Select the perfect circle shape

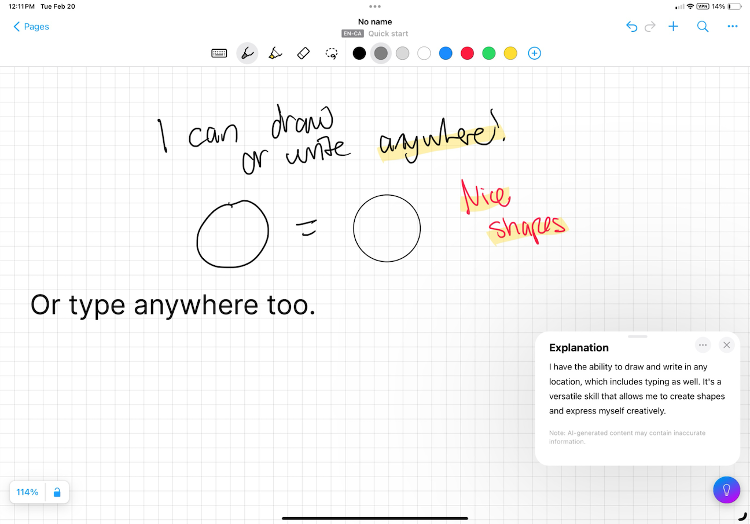(x=387, y=228)
